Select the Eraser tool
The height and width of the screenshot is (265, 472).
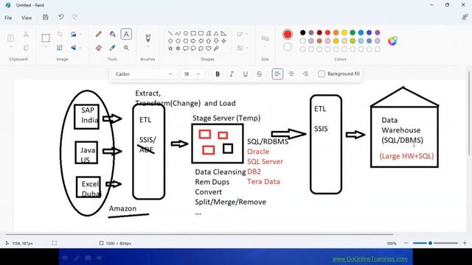pyautogui.click(x=98, y=48)
